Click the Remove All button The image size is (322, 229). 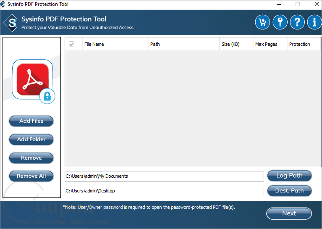point(31,176)
